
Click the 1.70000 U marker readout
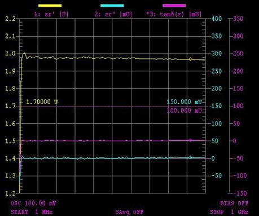point(42,102)
